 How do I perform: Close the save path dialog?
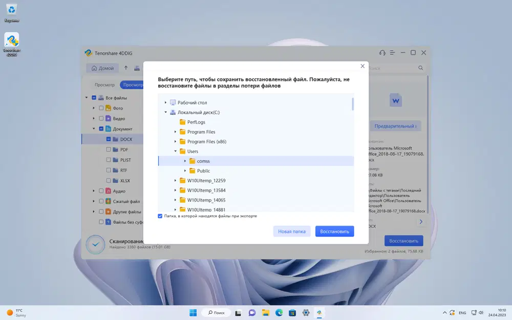[x=362, y=66]
